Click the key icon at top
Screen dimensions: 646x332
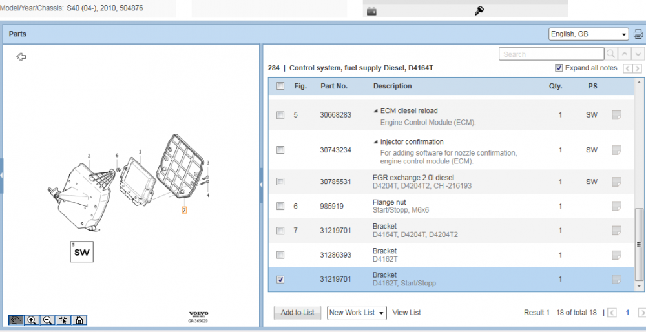[x=479, y=11]
